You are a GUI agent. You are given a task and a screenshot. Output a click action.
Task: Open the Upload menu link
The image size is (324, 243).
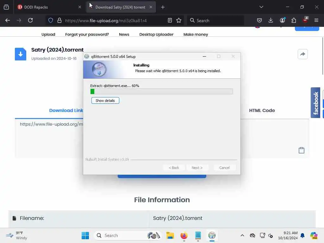(x=48, y=34)
